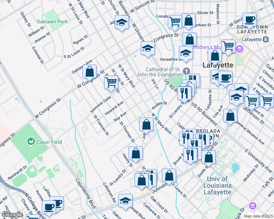Select the school marker on Johnston near Coliseum Rd
Image resolution: width=274 pixels, height=219 pixels.
[125, 201]
